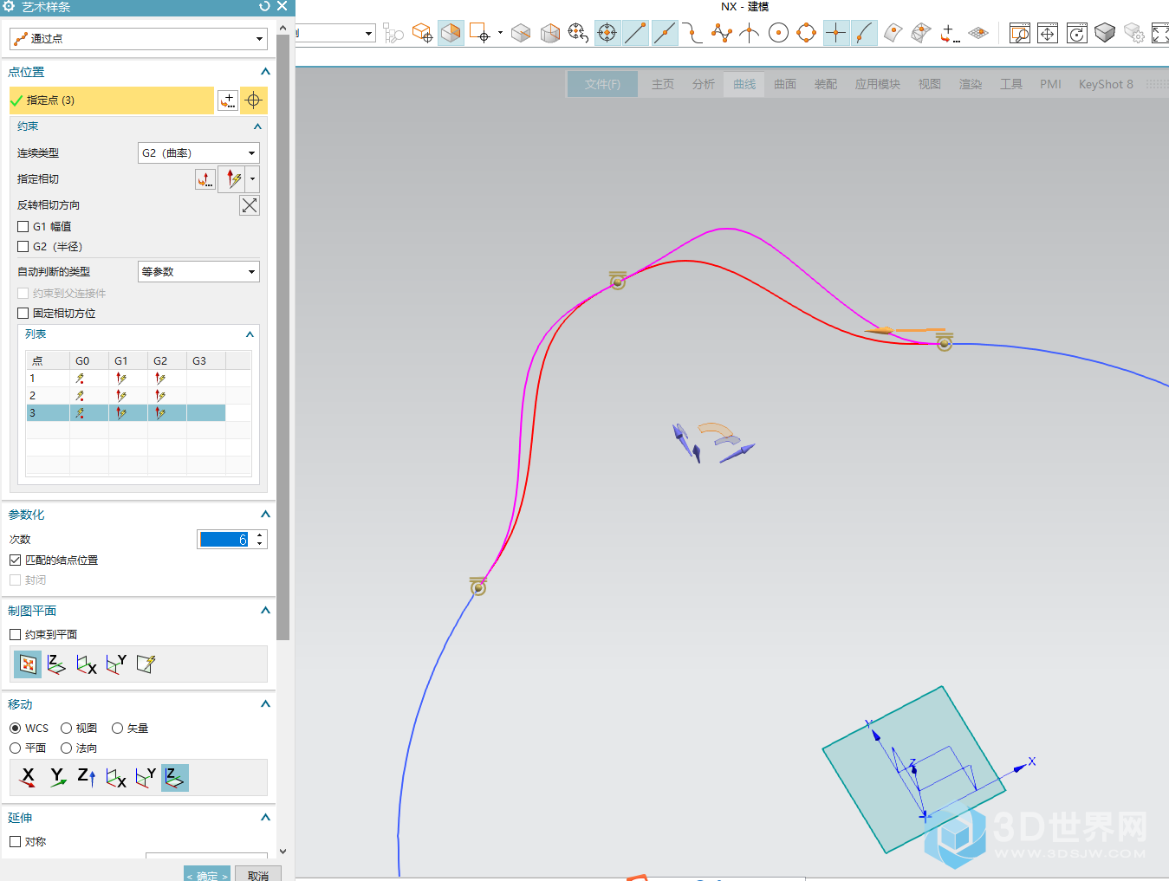This screenshot has width=1169, height=881.
Task: Open the 自动判断的类型 等参数 dropdown
Action: (x=198, y=271)
